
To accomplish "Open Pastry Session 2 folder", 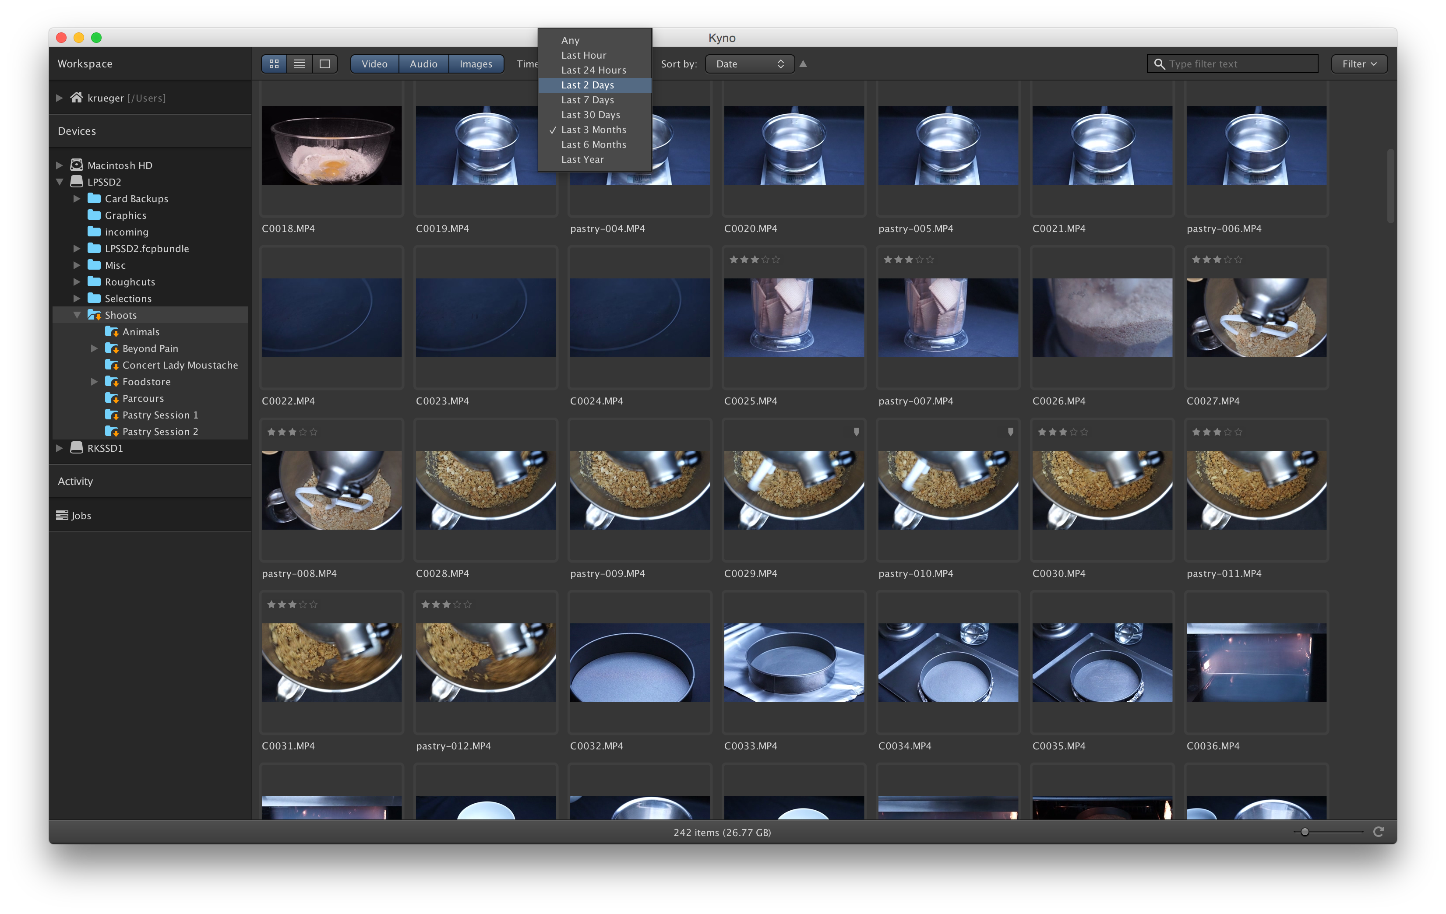I will [x=160, y=432].
